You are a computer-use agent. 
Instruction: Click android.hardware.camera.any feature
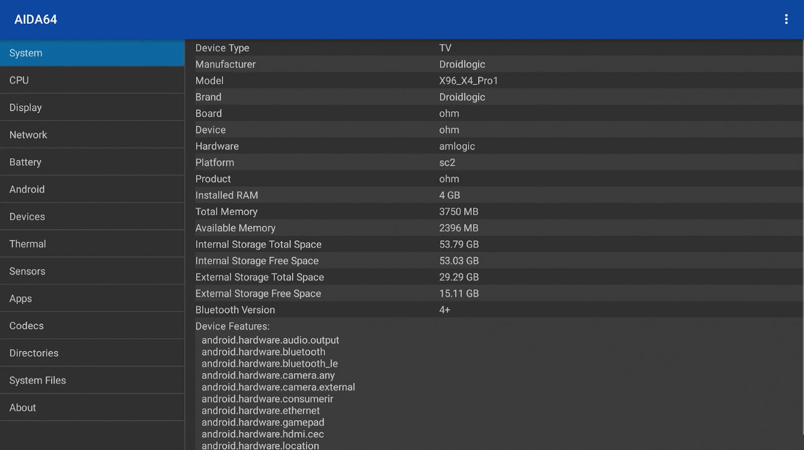[x=268, y=375]
